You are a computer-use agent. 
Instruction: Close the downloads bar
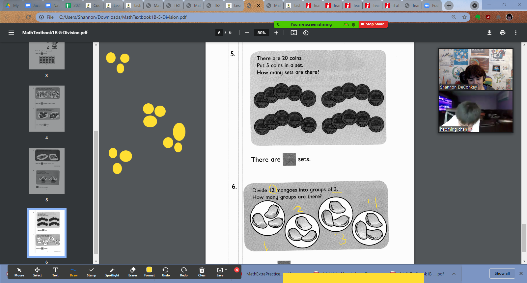pos(521,273)
